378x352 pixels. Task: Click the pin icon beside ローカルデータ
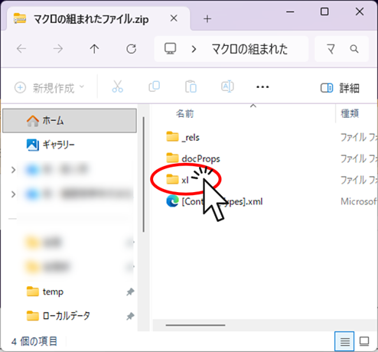coord(130,316)
